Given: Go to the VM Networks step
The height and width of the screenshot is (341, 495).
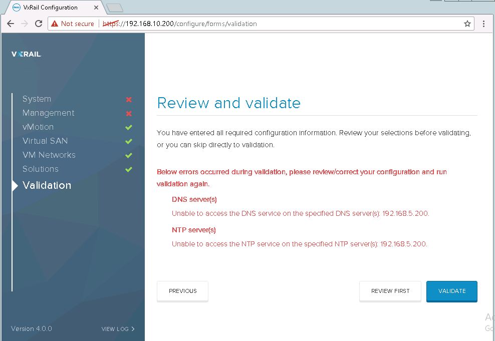Looking at the screenshot, I should [x=49, y=155].
